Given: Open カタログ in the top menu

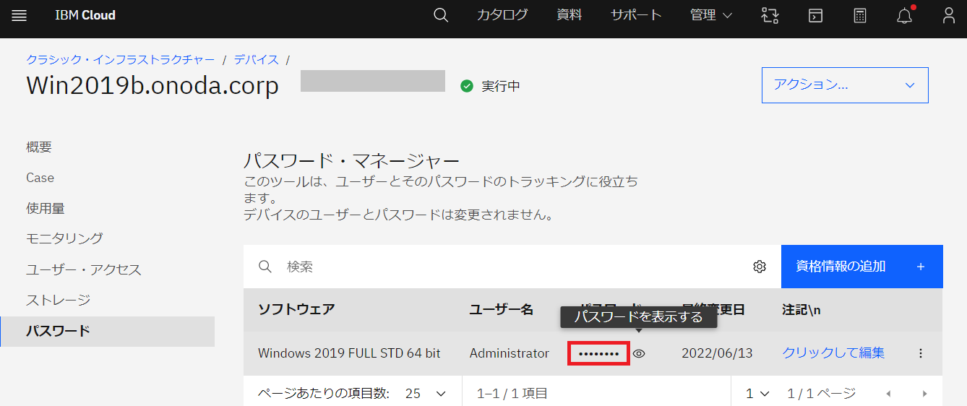Looking at the screenshot, I should pos(502,15).
